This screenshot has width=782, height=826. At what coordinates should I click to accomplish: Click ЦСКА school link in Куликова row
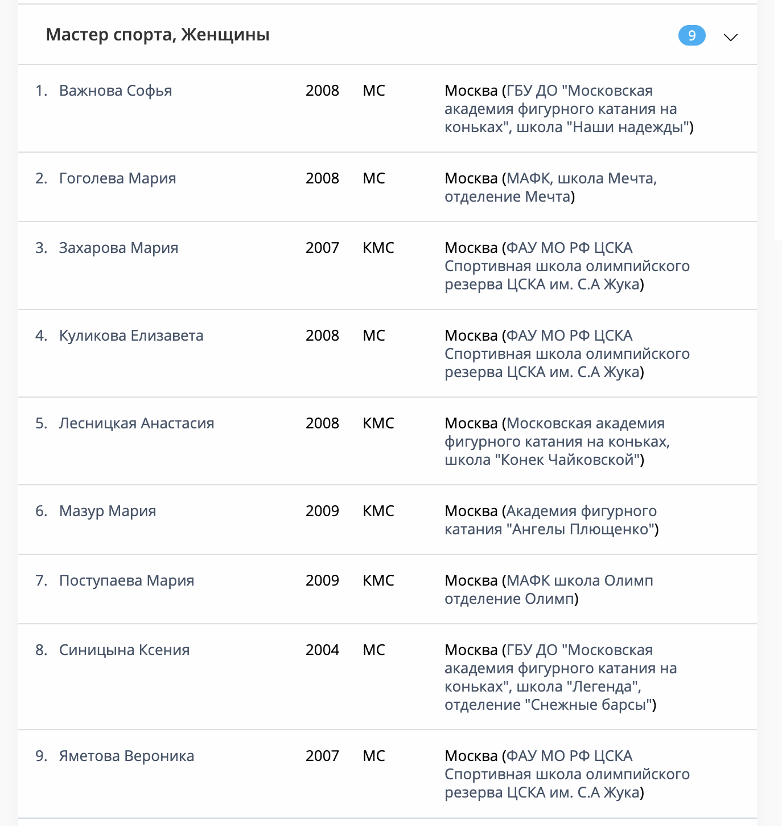pos(566,354)
